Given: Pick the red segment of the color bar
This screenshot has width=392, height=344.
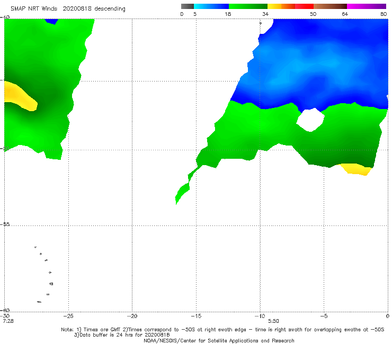Looking at the screenshot, I should [304, 6].
